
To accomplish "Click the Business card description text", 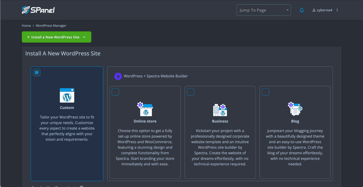I will click(220, 147).
